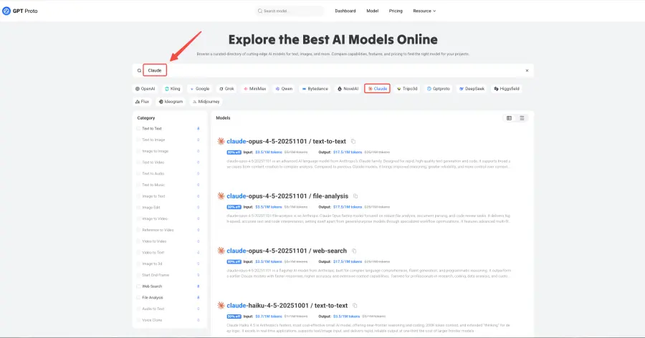Open claude-opus-4-5-20251101 / file-analysis link
Viewport: 645px width, 338px height.
click(287, 196)
